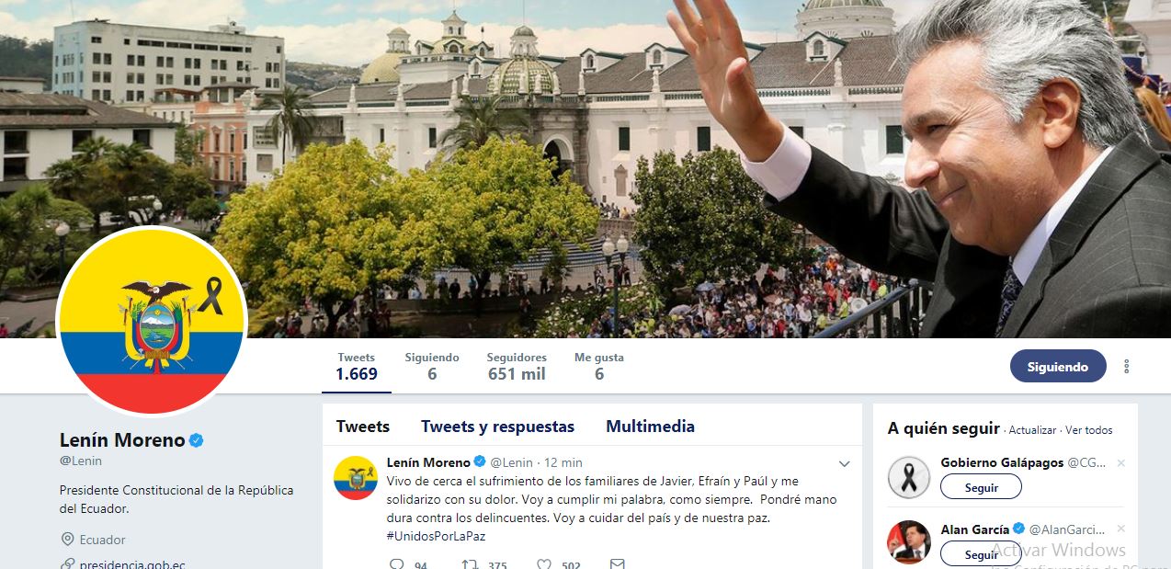Toggle the Siguiendo follow button

pyautogui.click(x=1057, y=366)
